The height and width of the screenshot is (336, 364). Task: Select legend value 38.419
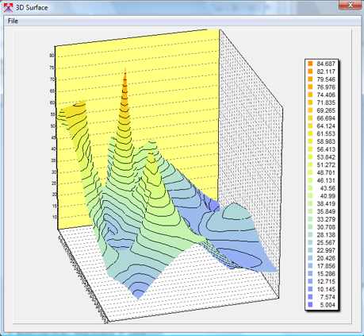click(x=326, y=204)
